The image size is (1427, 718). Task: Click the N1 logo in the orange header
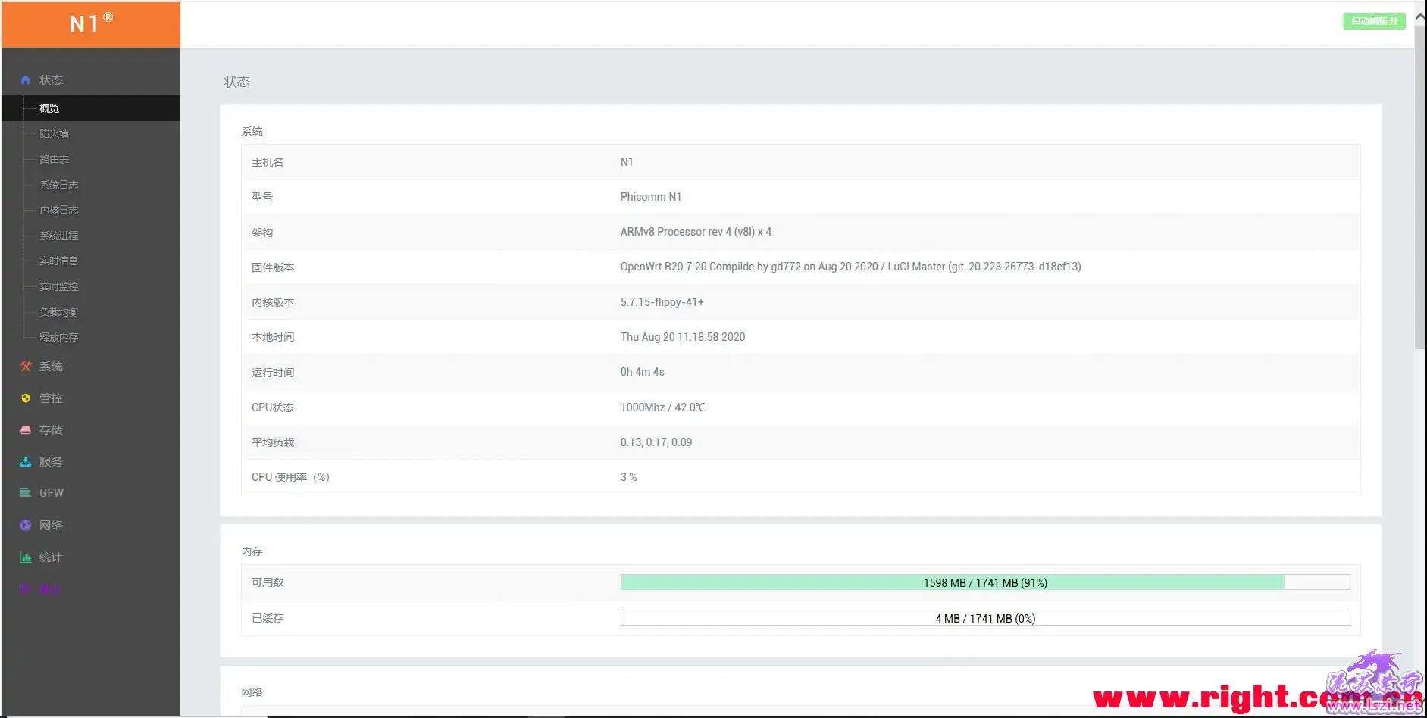coord(91,23)
